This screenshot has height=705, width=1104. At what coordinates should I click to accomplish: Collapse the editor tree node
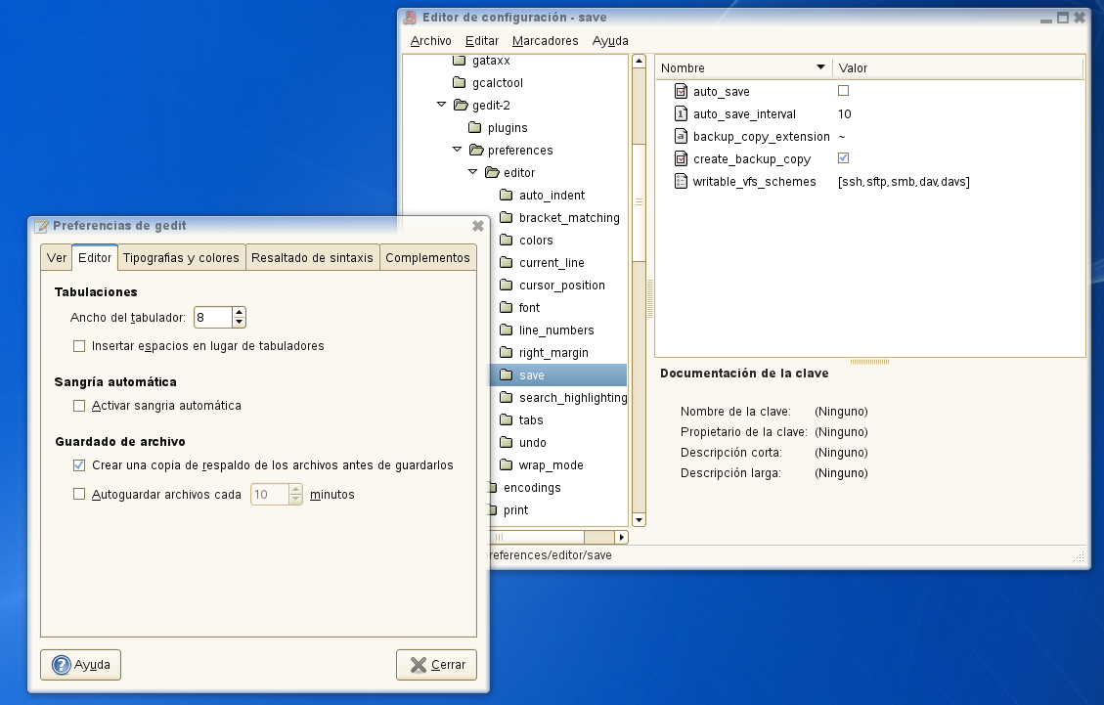(x=473, y=172)
